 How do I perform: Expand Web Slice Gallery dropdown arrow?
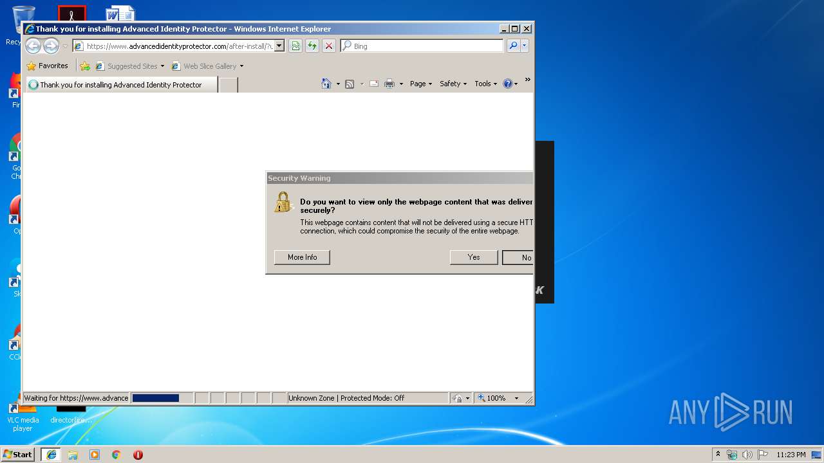[x=241, y=66]
